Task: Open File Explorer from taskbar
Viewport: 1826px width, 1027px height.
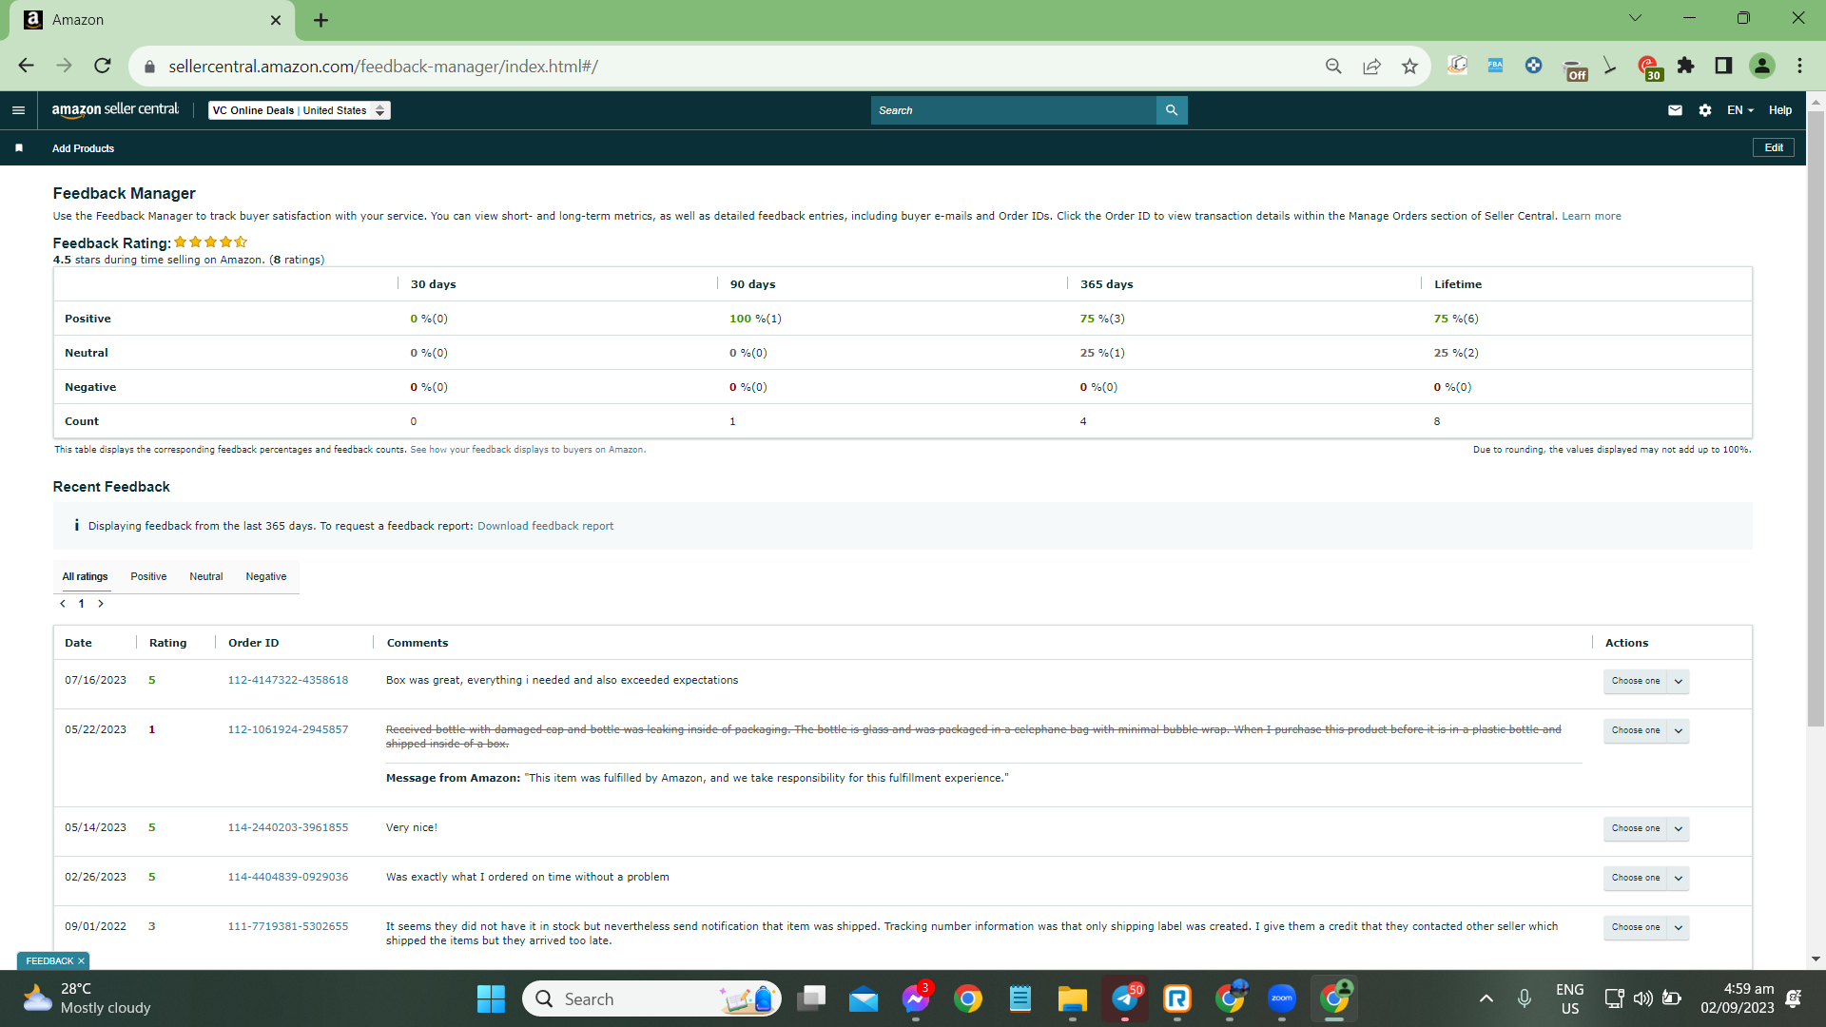Action: [1072, 998]
